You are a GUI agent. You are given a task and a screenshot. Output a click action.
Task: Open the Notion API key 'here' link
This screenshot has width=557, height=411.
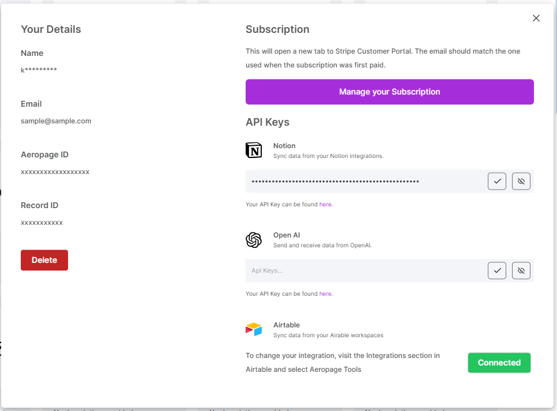326,204
